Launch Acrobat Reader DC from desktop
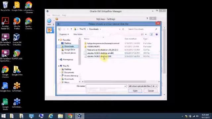Viewport: 212px width, 119px height. [5, 23]
